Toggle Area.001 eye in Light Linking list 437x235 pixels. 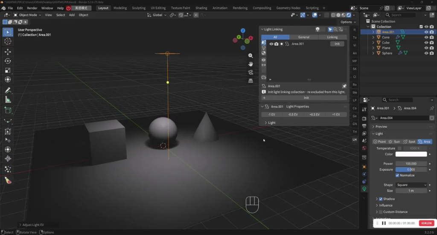(x=271, y=44)
